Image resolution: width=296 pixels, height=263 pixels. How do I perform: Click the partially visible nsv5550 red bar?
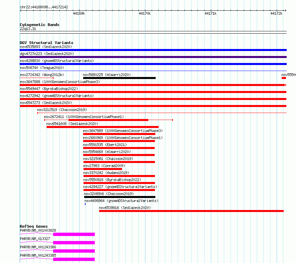[284, 78]
